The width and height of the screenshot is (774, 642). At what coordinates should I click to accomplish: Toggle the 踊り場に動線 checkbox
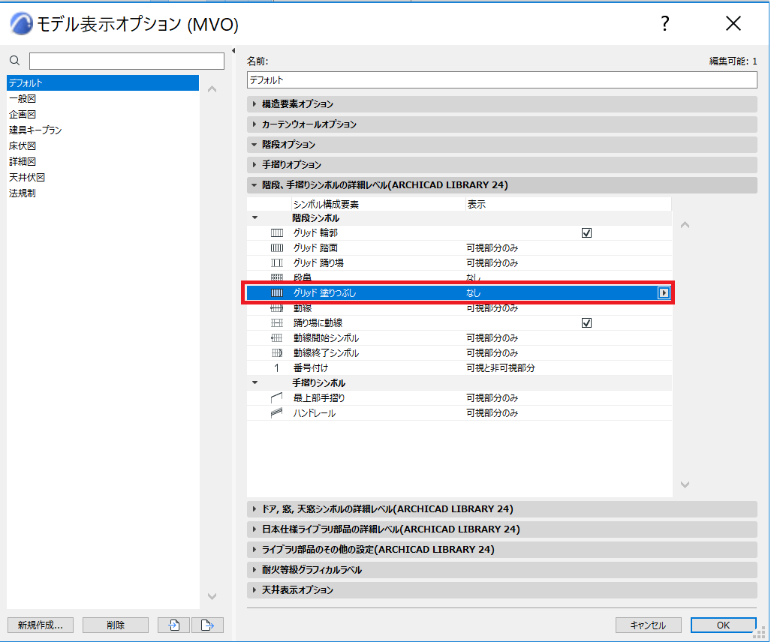point(586,323)
